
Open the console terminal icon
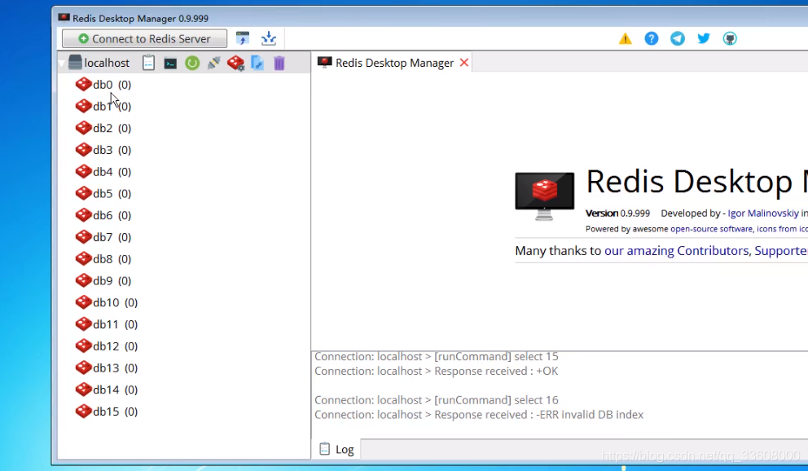click(x=170, y=64)
